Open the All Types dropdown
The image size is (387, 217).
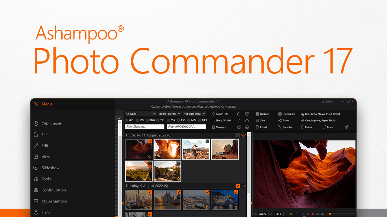point(141,114)
